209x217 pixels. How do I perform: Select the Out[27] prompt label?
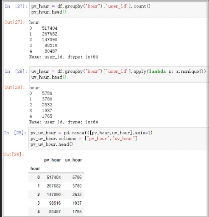click(x=15, y=22)
